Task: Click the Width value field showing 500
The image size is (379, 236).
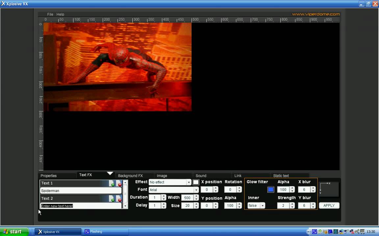Action: tap(188, 198)
